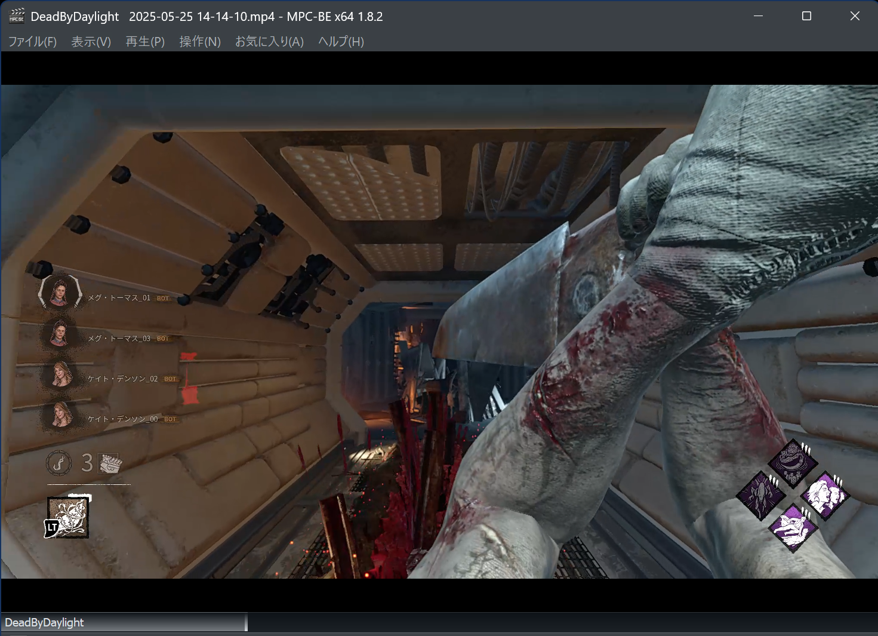Click the ケイト・デンソン_02 survivor portrait
The width and height of the screenshot is (878, 636).
61,374
